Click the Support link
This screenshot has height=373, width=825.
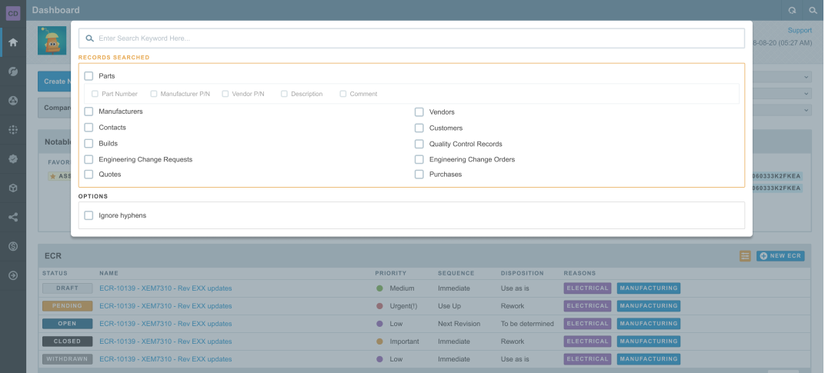pos(799,31)
